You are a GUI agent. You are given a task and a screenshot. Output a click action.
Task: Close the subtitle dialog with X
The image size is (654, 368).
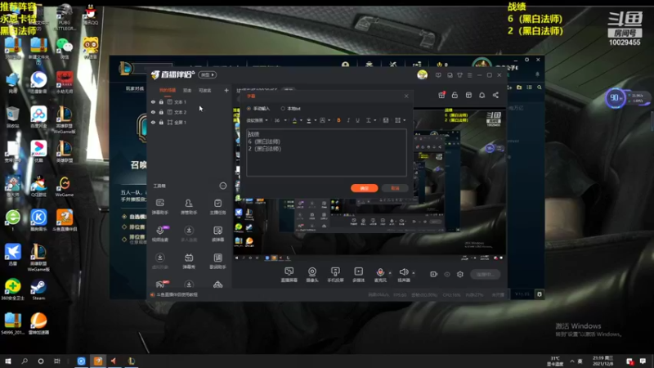(406, 96)
